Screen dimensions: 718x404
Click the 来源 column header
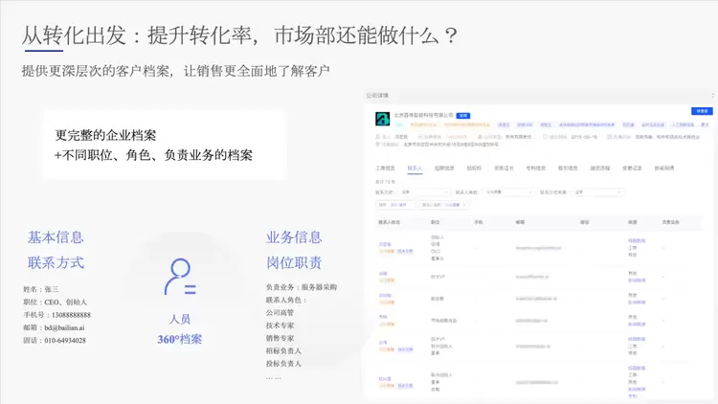point(633,221)
